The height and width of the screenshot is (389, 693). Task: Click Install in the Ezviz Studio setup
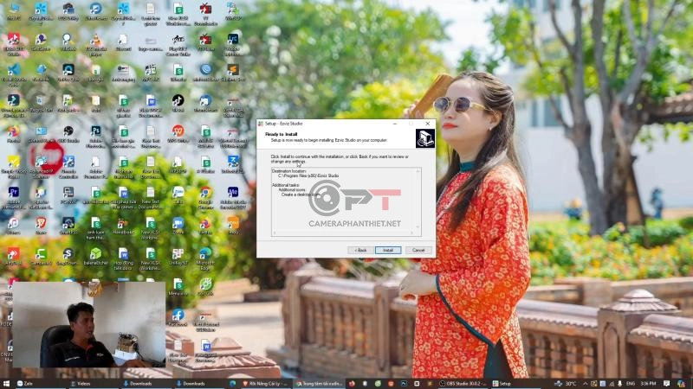387,250
